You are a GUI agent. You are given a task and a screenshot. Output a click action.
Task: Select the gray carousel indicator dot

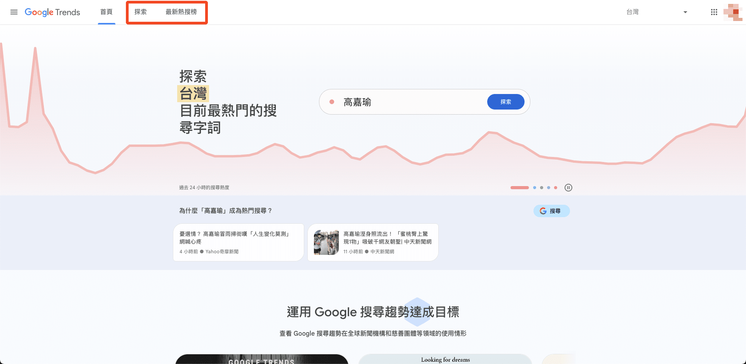click(542, 188)
